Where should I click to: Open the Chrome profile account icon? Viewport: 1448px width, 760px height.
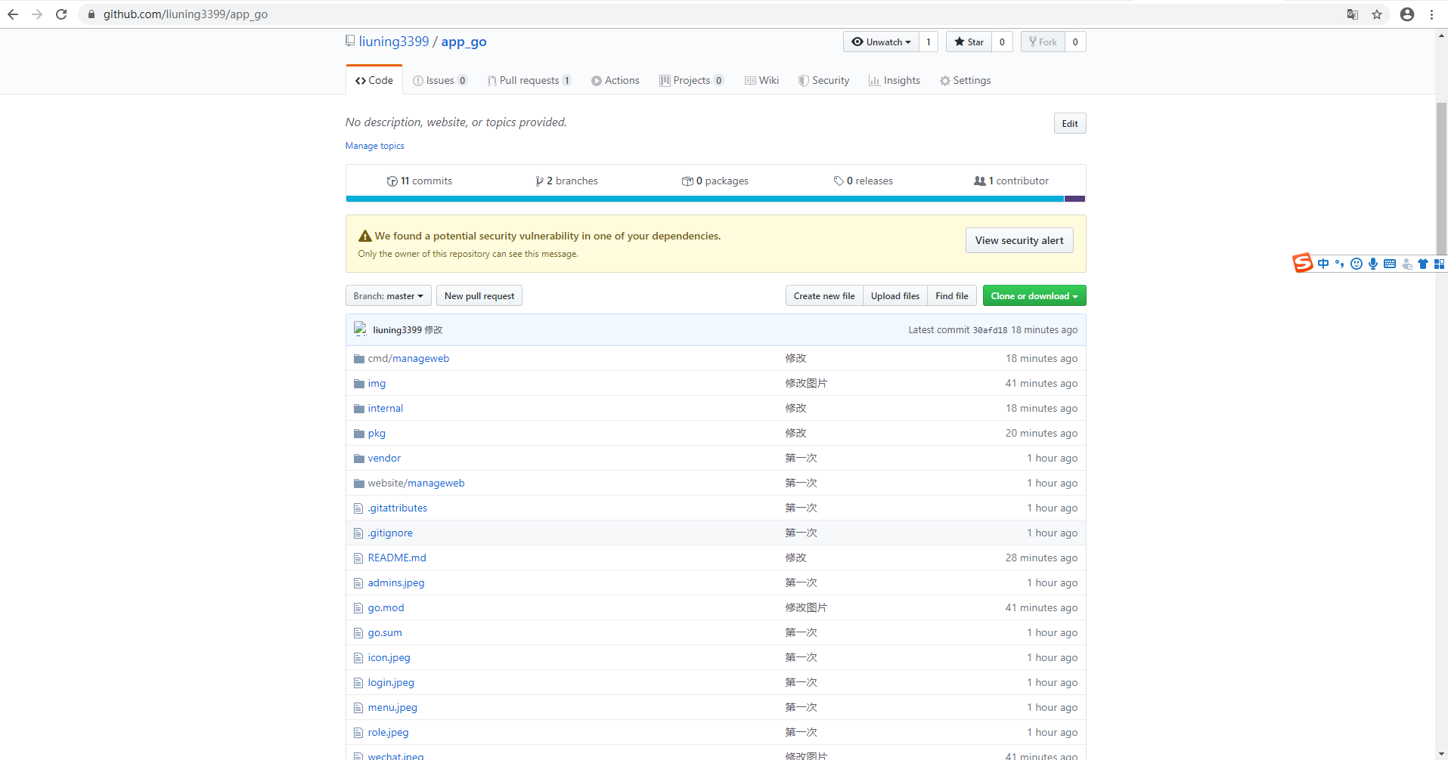[x=1407, y=14]
